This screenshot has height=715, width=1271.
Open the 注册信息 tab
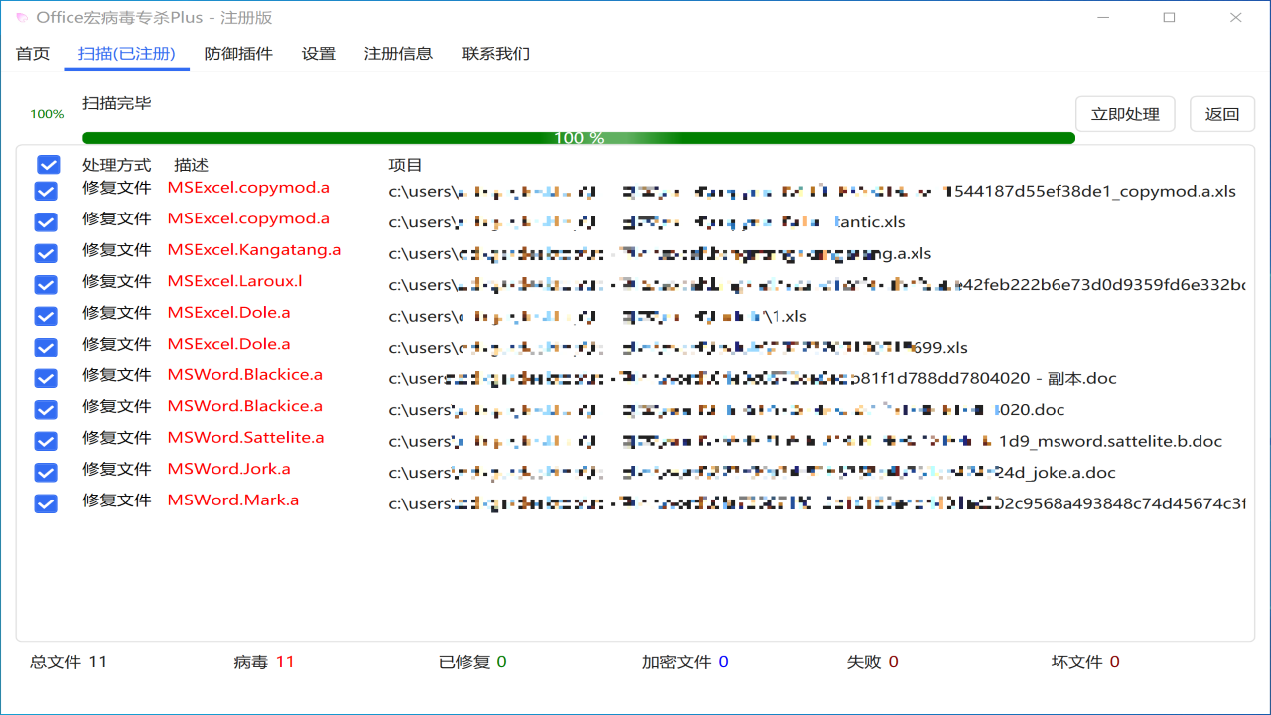pyautogui.click(x=399, y=54)
